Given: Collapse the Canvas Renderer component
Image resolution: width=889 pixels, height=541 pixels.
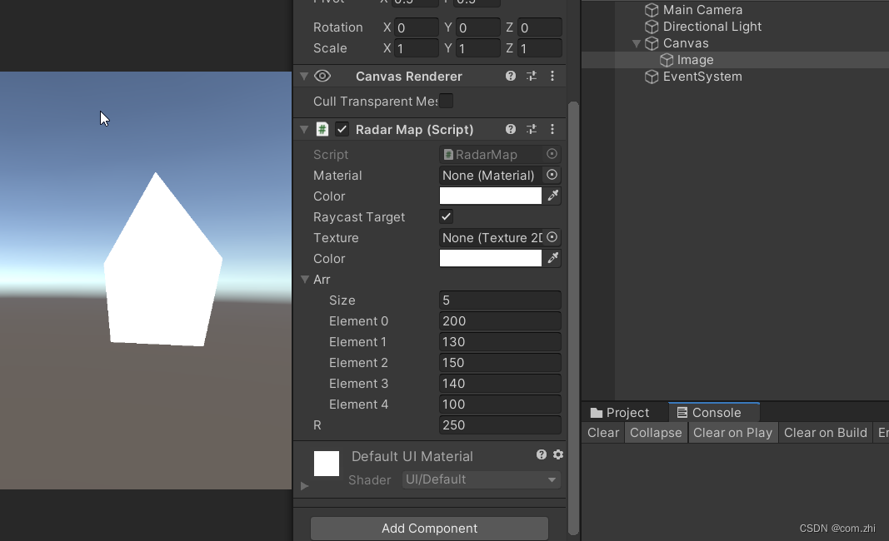Looking at the screenshot, I should tap(304, 76).
